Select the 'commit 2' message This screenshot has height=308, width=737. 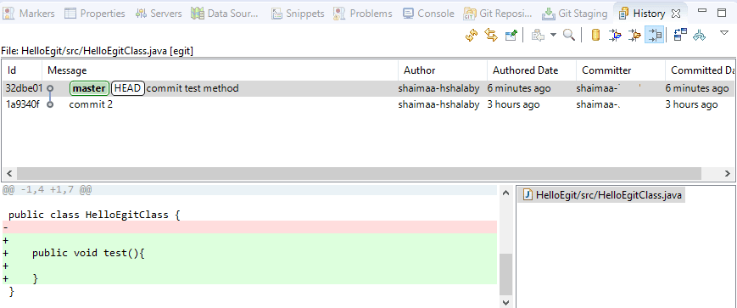[x=91, y=104]
